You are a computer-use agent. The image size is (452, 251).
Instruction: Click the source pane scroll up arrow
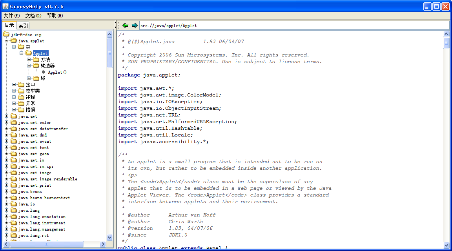pyautogui.click(x=446, y=34)
